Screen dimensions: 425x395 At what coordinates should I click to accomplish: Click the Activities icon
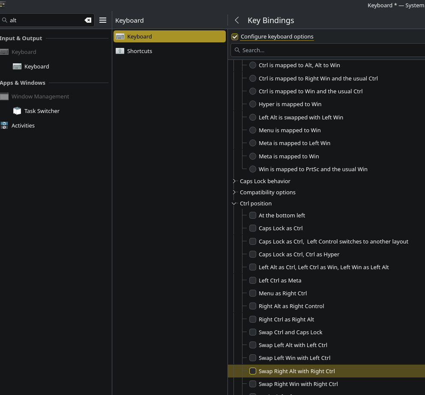[x=4, y=125]
